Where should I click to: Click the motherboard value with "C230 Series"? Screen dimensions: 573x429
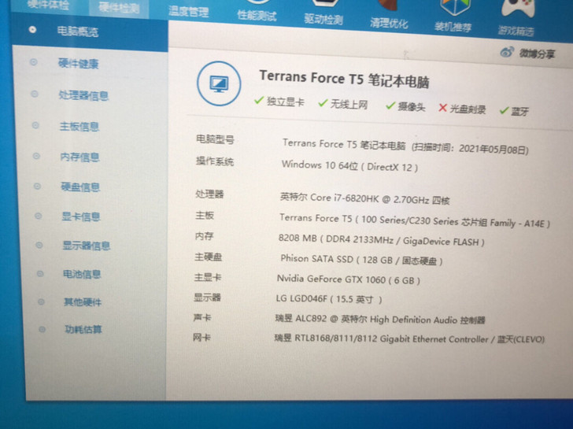pyautogui.click(x=415, y=220)
